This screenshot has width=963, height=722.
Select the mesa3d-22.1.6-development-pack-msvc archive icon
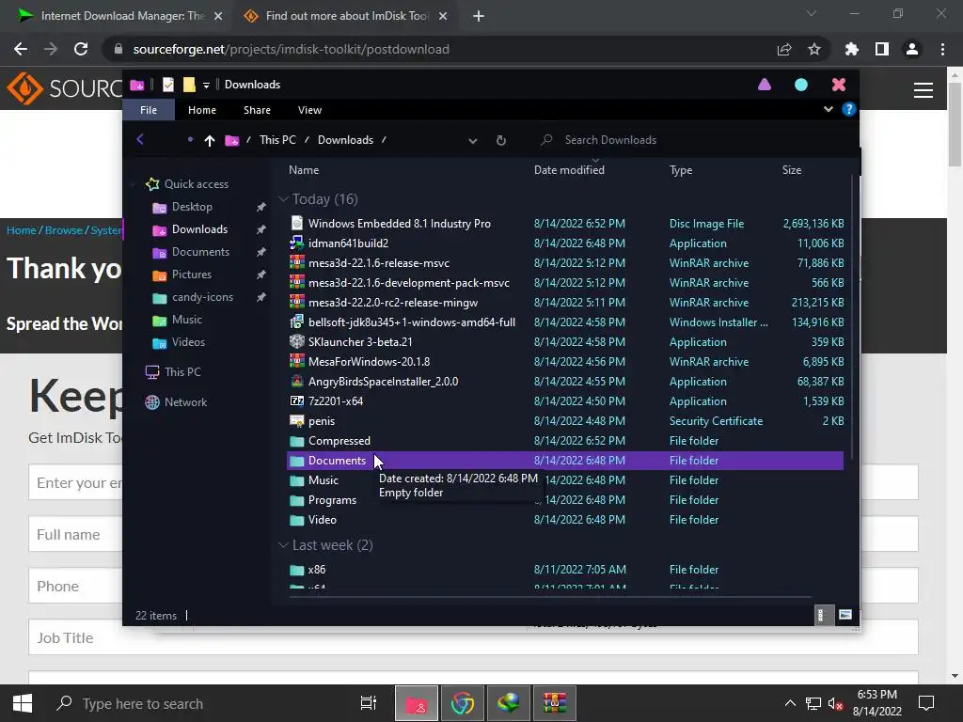[297, 282]
